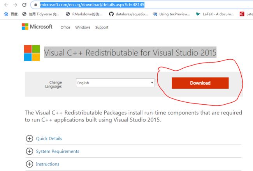
Task: Click the Visual C++ Redistributable page title
Action: 130,53
